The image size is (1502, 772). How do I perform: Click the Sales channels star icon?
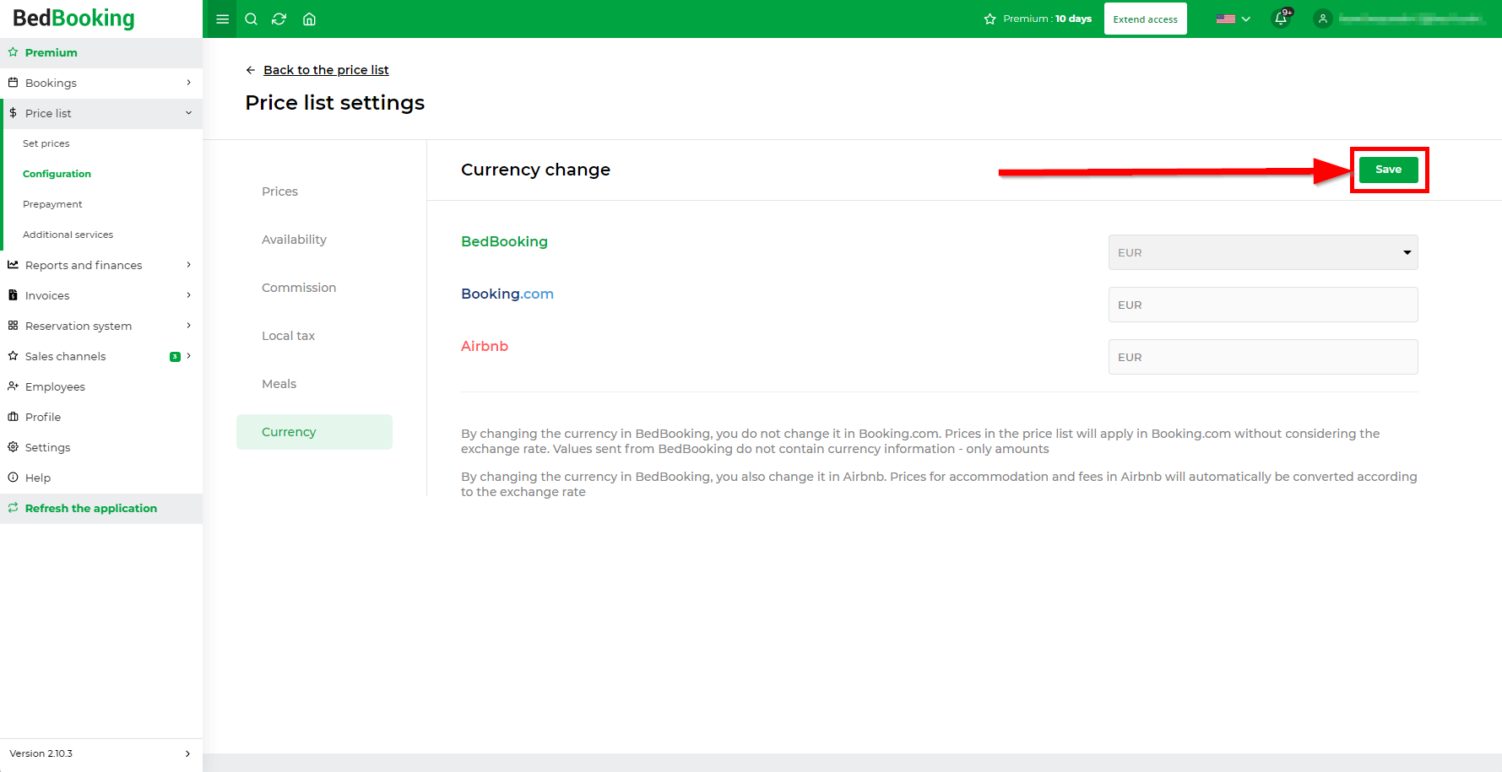(13, 356)
